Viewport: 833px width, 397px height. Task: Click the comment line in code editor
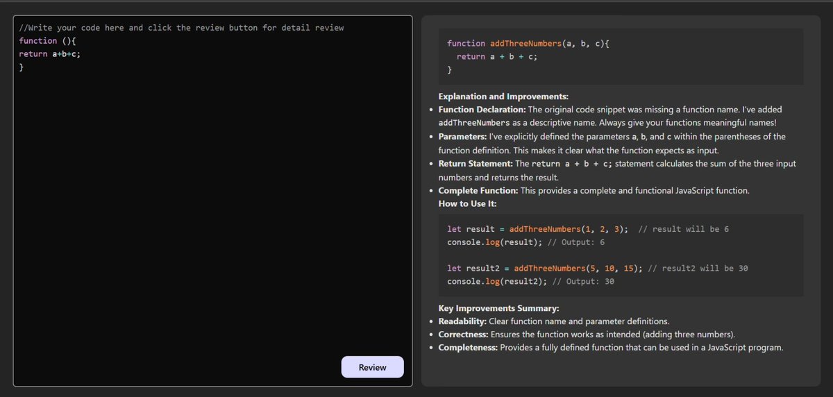pos(181,28)
